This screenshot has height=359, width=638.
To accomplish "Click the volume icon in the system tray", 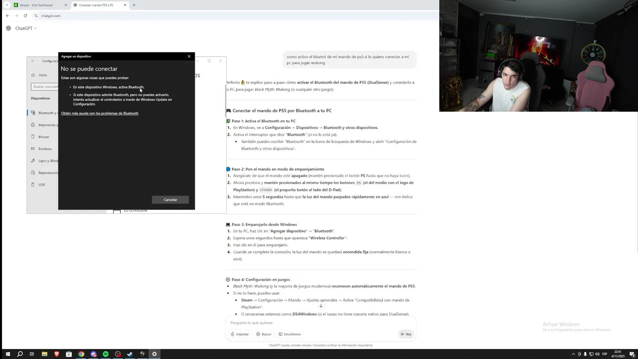I will click(x=597, y=354).
